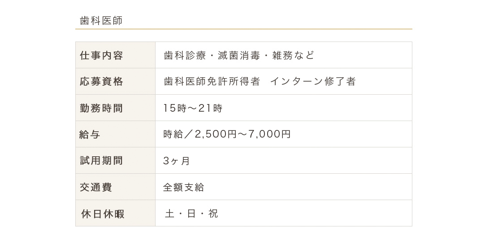
Task: Select the 休日休暇 row label
Action: click(103, 214)
